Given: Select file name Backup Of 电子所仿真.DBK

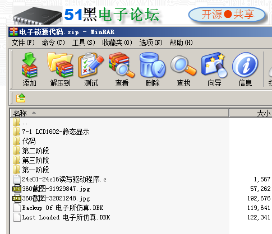Looking at the screenshot, I should 63,208.
